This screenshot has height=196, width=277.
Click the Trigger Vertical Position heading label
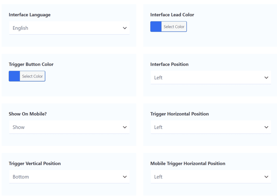tap(35, 164)
